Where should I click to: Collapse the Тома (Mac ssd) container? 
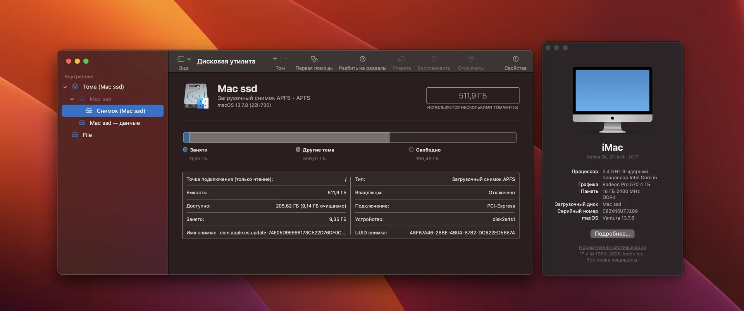click(65, 87)
